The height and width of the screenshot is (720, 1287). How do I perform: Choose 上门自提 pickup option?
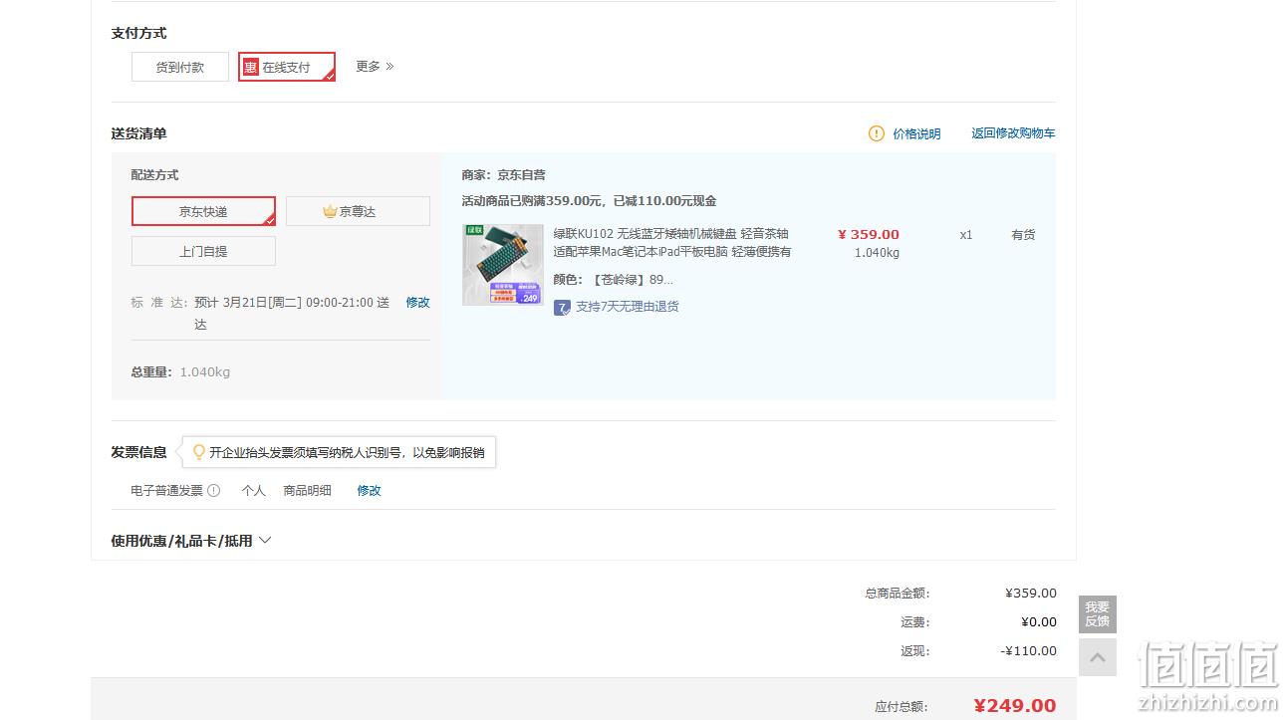click(203, 251)
